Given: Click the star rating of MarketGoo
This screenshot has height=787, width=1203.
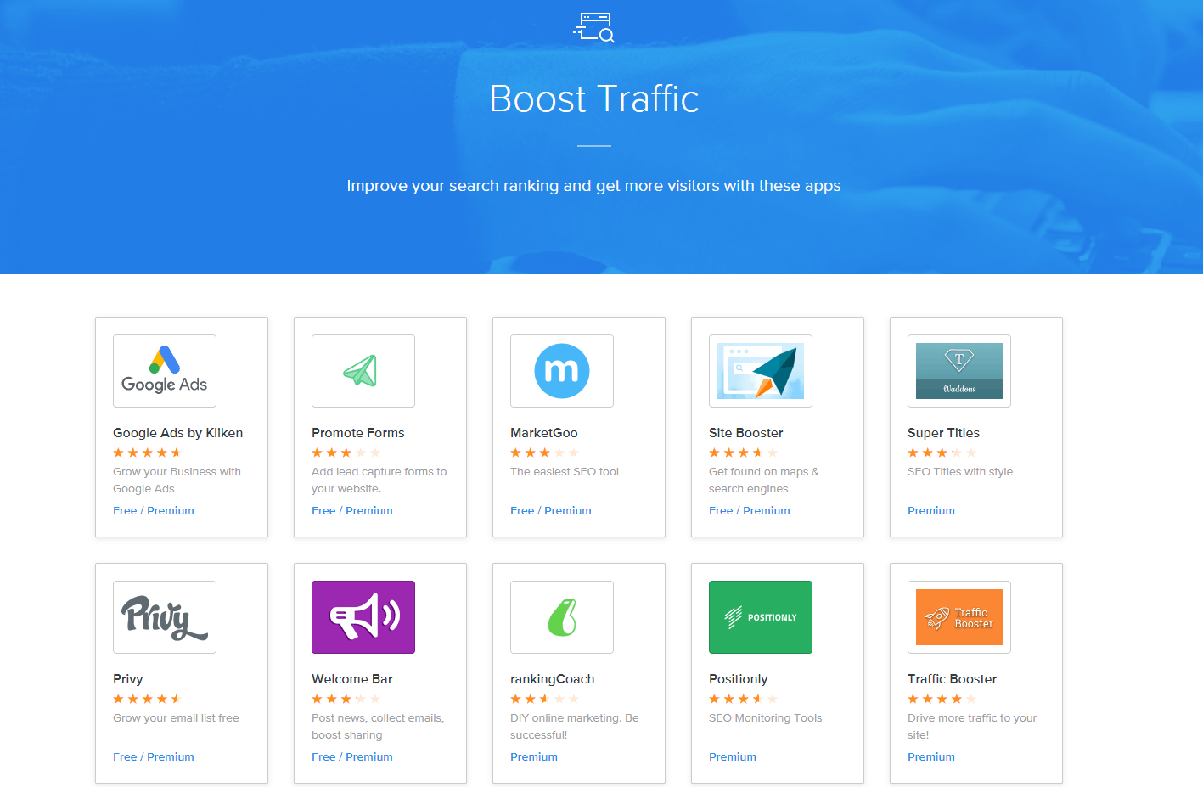Looking at the screenshot, I should pyautogui.click(x=545, y=453).
